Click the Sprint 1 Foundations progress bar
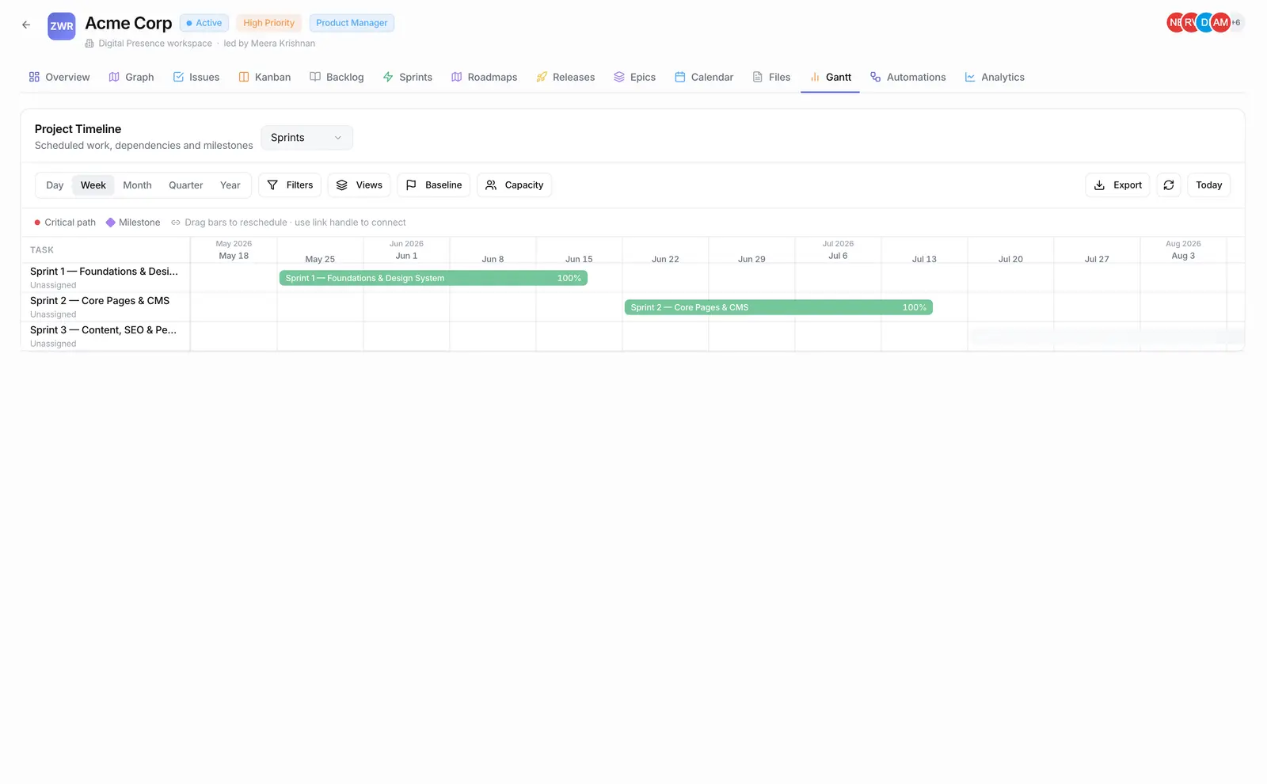1267x784 pixels. pos(433,278)
